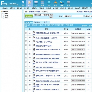Click the green 增加信息 button
The height and width of the screenshot is (92, 92).
pos(29,16)
